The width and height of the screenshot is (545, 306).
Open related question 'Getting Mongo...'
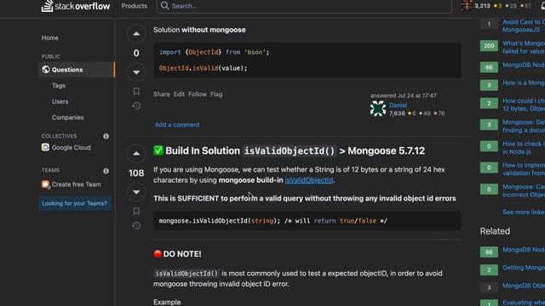524,268
